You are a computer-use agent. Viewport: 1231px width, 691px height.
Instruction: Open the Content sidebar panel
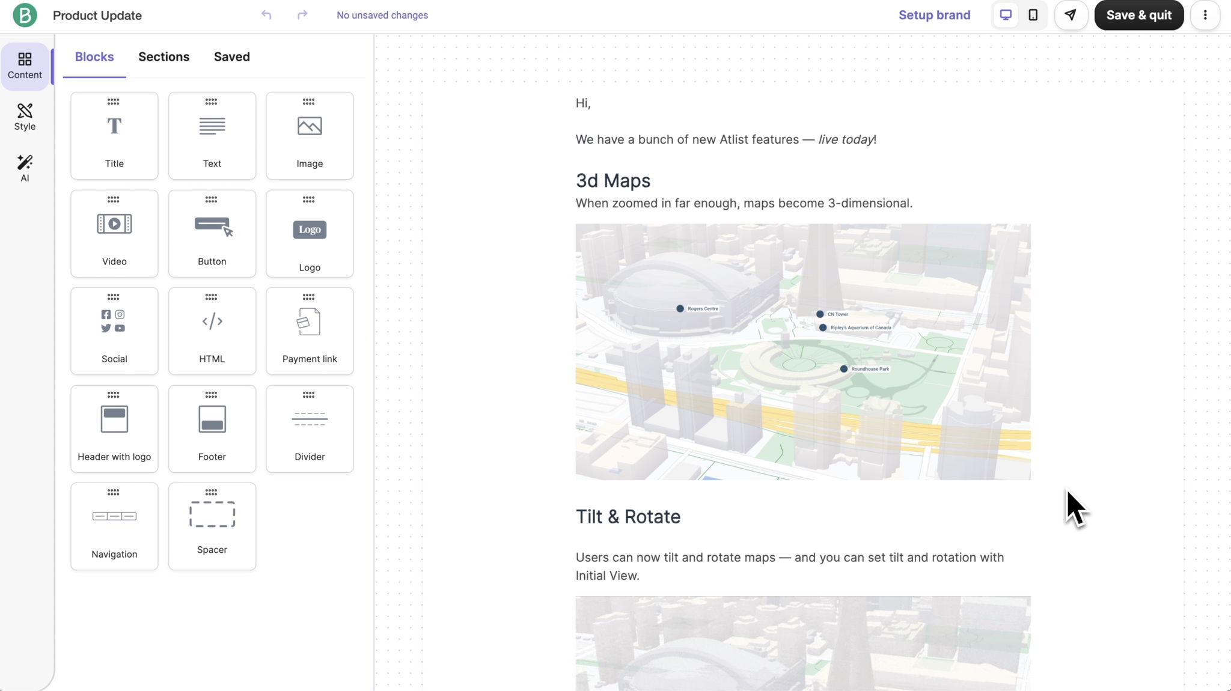(x=25, y=66)
